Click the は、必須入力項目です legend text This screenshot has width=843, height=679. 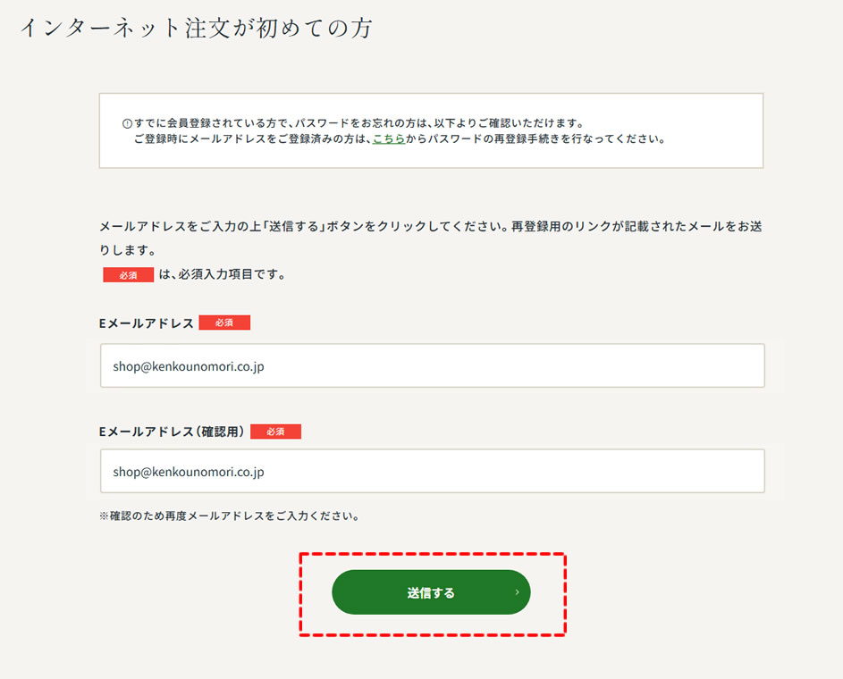pyautogui.click(x=222, y=274)
